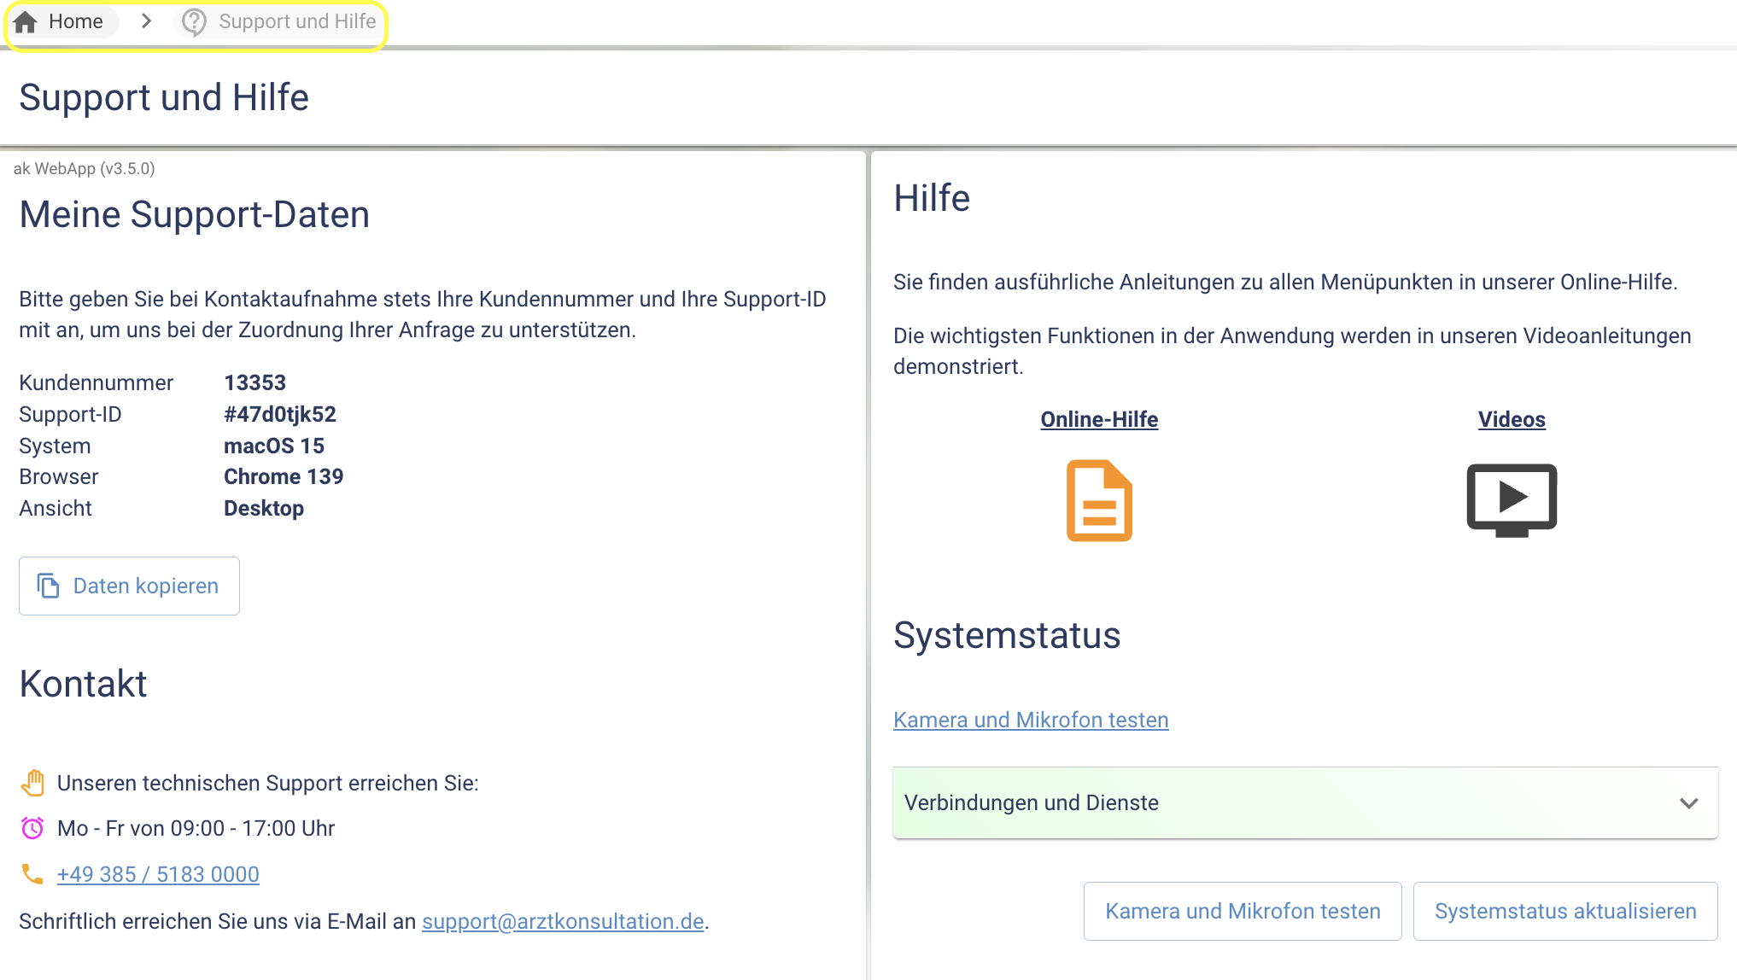Follow the Online-Hilfe text link

coord(1099,419)
